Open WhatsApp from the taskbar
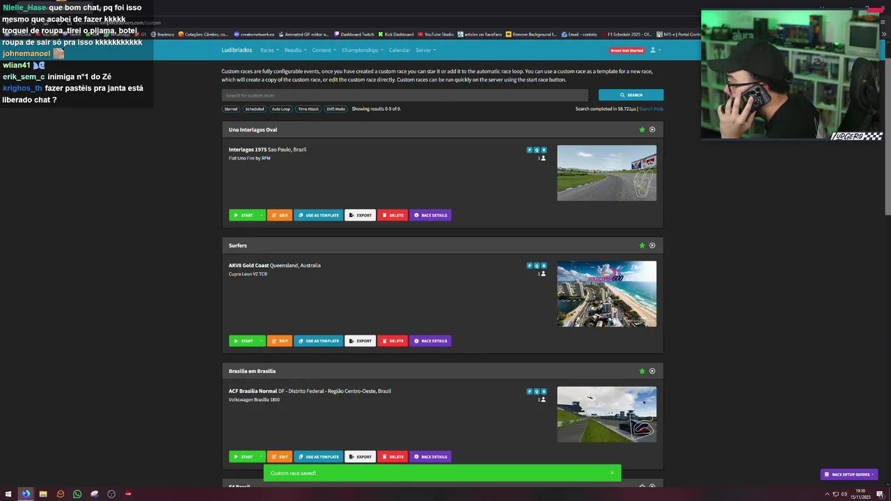The height and width of the screenshot is (501, 891). point(77,494)
